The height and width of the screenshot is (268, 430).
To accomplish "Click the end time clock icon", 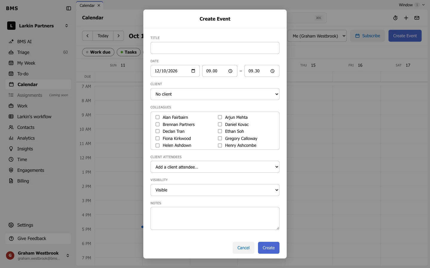I will 272,71.
